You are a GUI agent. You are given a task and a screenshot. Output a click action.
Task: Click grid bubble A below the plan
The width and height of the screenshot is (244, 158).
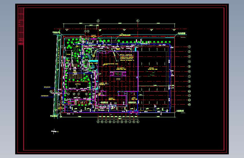(98, 122)
